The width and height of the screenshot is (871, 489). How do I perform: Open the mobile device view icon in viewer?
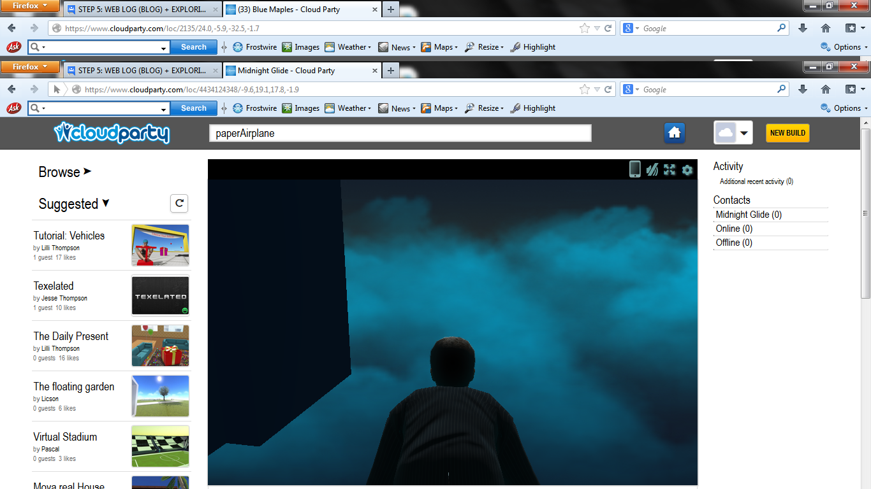pyautogui.click(x=634, y=169)
